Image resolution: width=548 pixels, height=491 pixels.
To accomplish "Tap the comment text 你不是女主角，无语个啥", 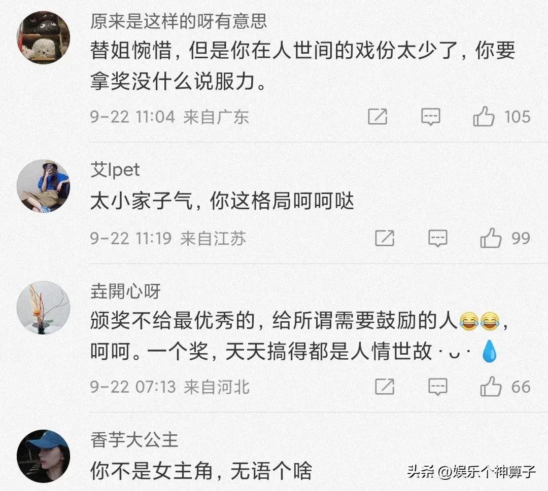I will point(201,471).
